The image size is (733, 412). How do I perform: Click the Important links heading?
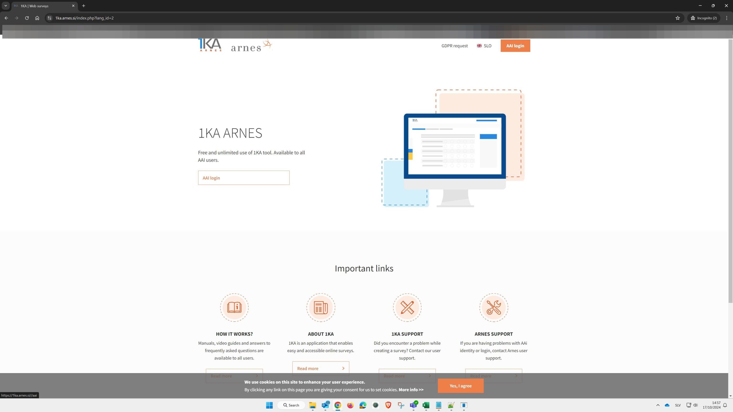pyautogui.click(x=364, y=268)
